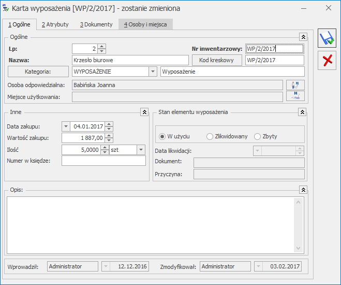The height and width of the screenshot is (285, 341).
Task: Select the W użyciu radio button
Action: click(162, 136)
